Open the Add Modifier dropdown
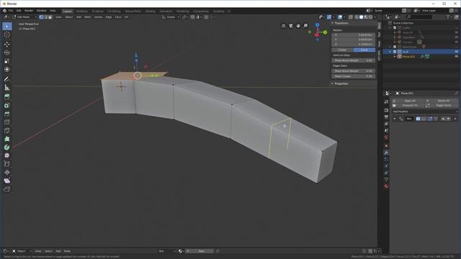The width and height of the screenshot is (461, 259). (x=424, y=112)
